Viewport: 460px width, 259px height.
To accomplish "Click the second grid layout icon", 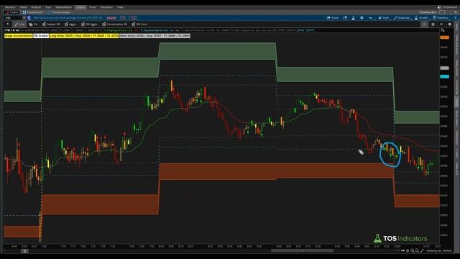I will [x=433, y=24].
